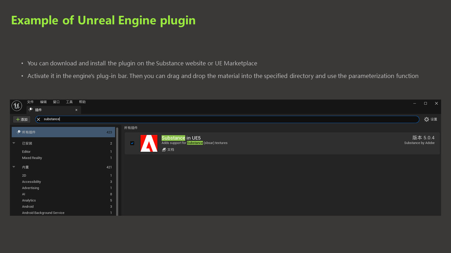
Task: Click the 版本 5.0.4 version text
Action: coord(424,138)
